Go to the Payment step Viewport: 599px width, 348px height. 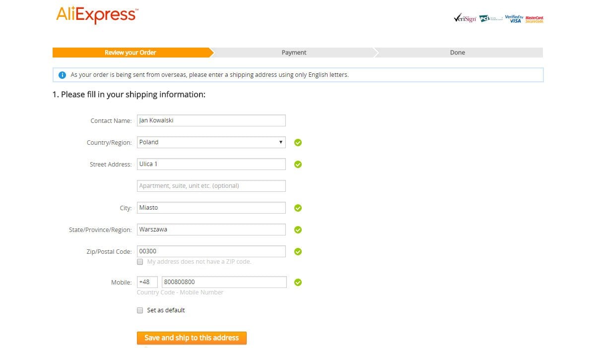tap(294, 53)
